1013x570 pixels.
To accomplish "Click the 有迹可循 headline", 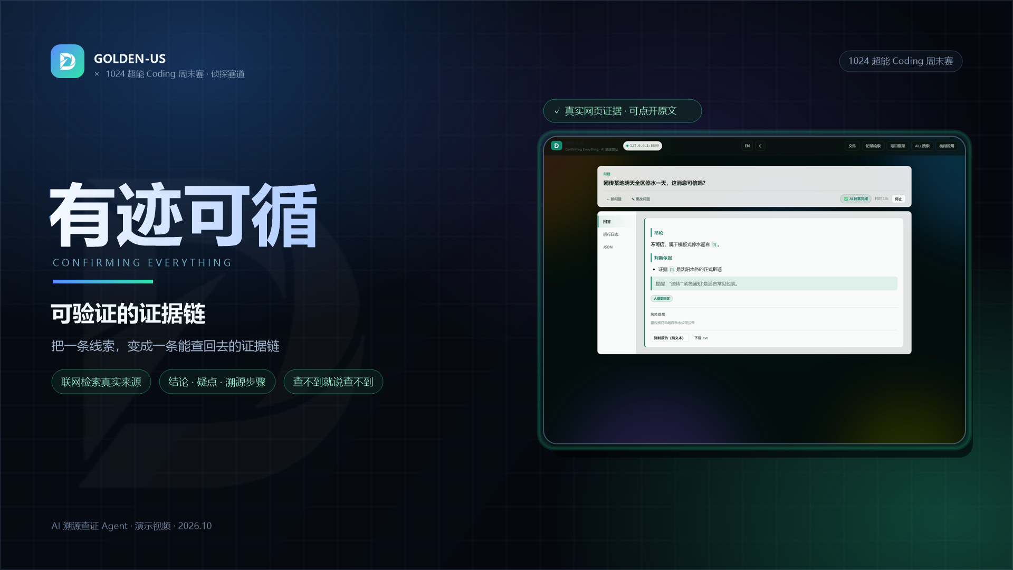I will (184, 215).
